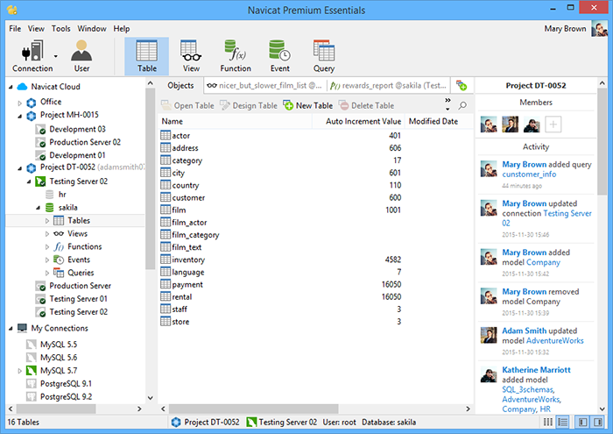The width and height of the screenshot is (613, 434).
Task: Collapse the Testing Server 02 connection node
Action: pos(29,181)
